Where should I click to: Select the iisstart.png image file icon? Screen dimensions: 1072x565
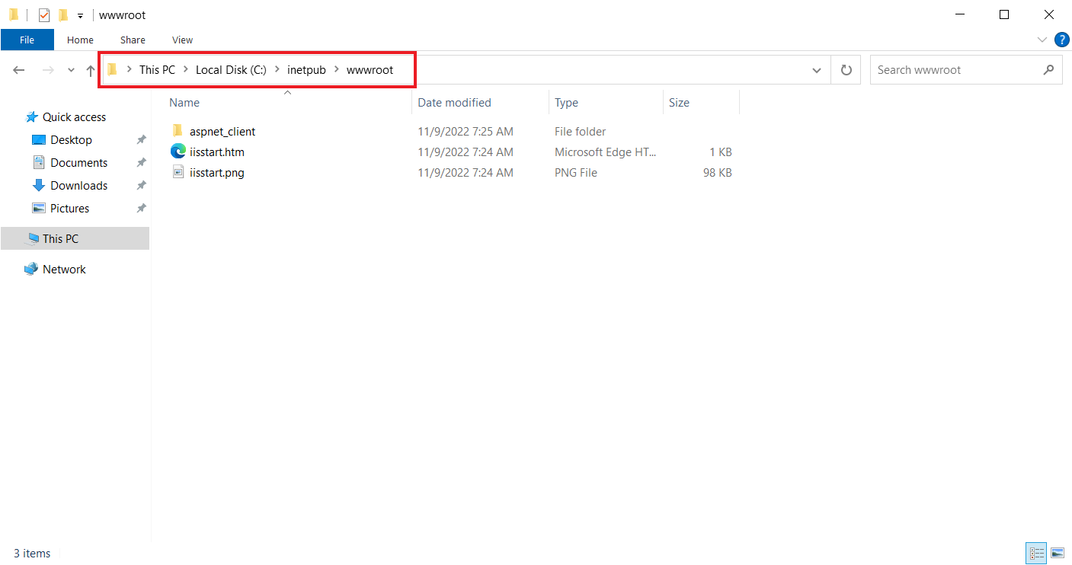point(178,172)
